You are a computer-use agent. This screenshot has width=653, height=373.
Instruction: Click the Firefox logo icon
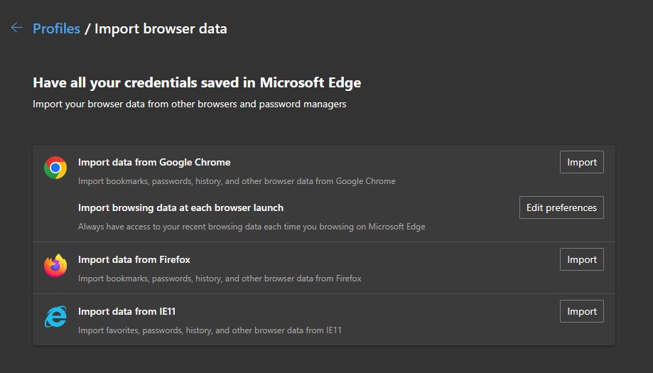55,266
